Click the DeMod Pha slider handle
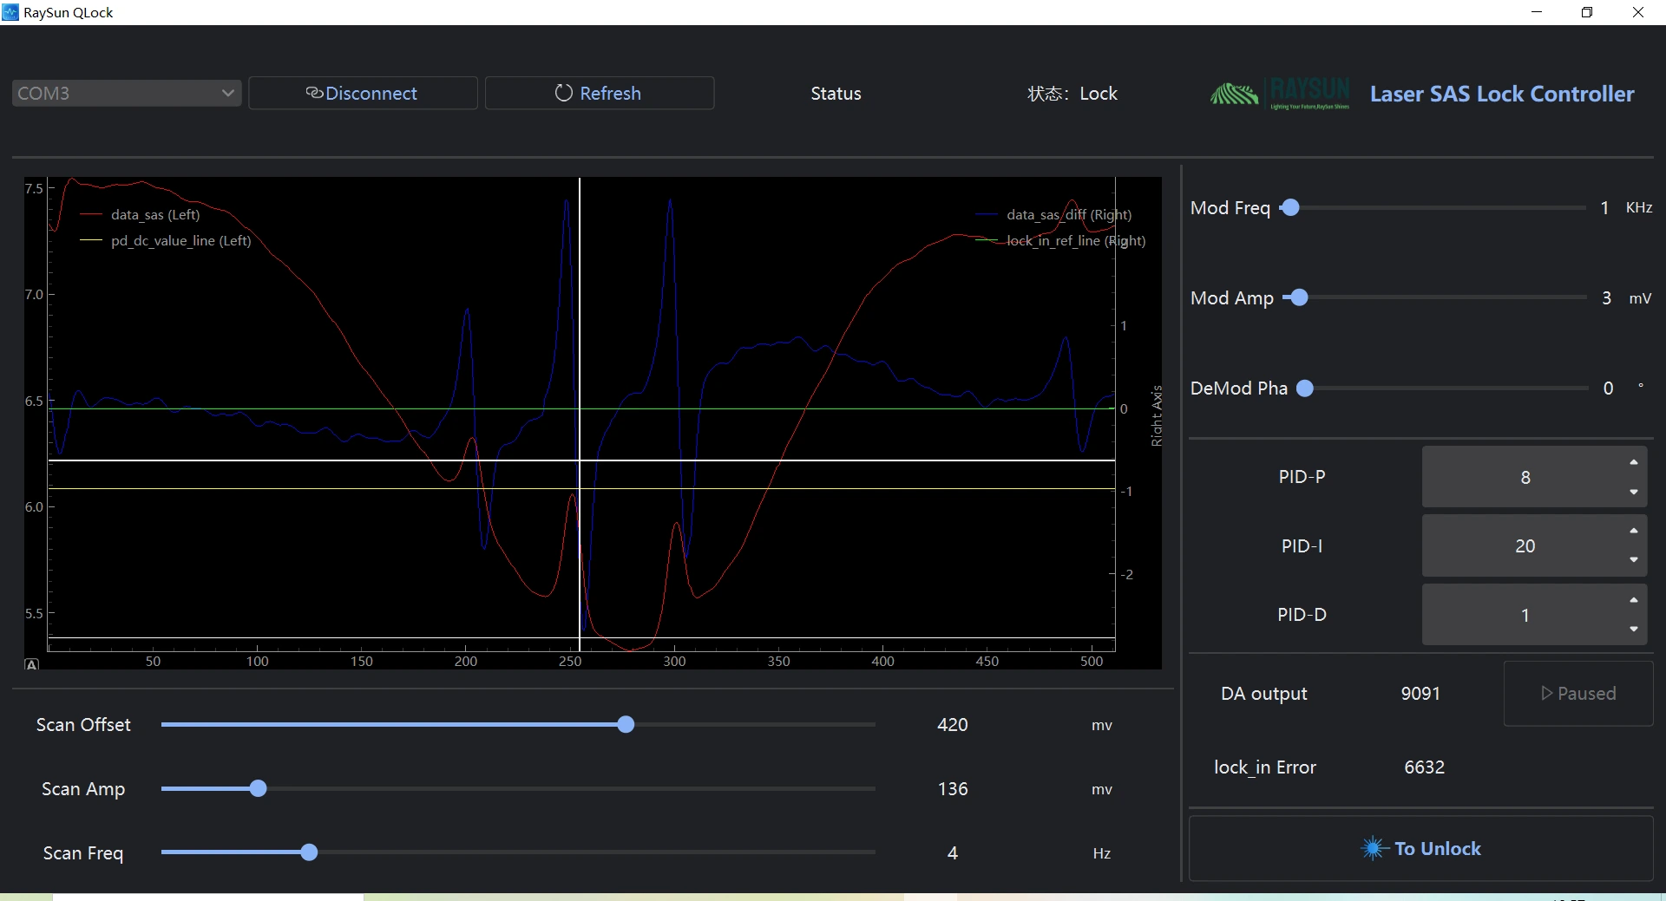The width and height of the screenshot is (1666, 901). 1304,388
